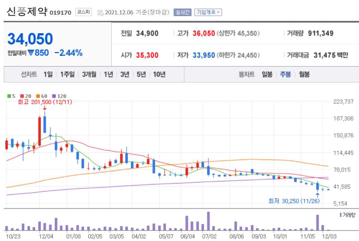Click the stock code 019170
Viewport: 359px width, 241px height.
60,13
